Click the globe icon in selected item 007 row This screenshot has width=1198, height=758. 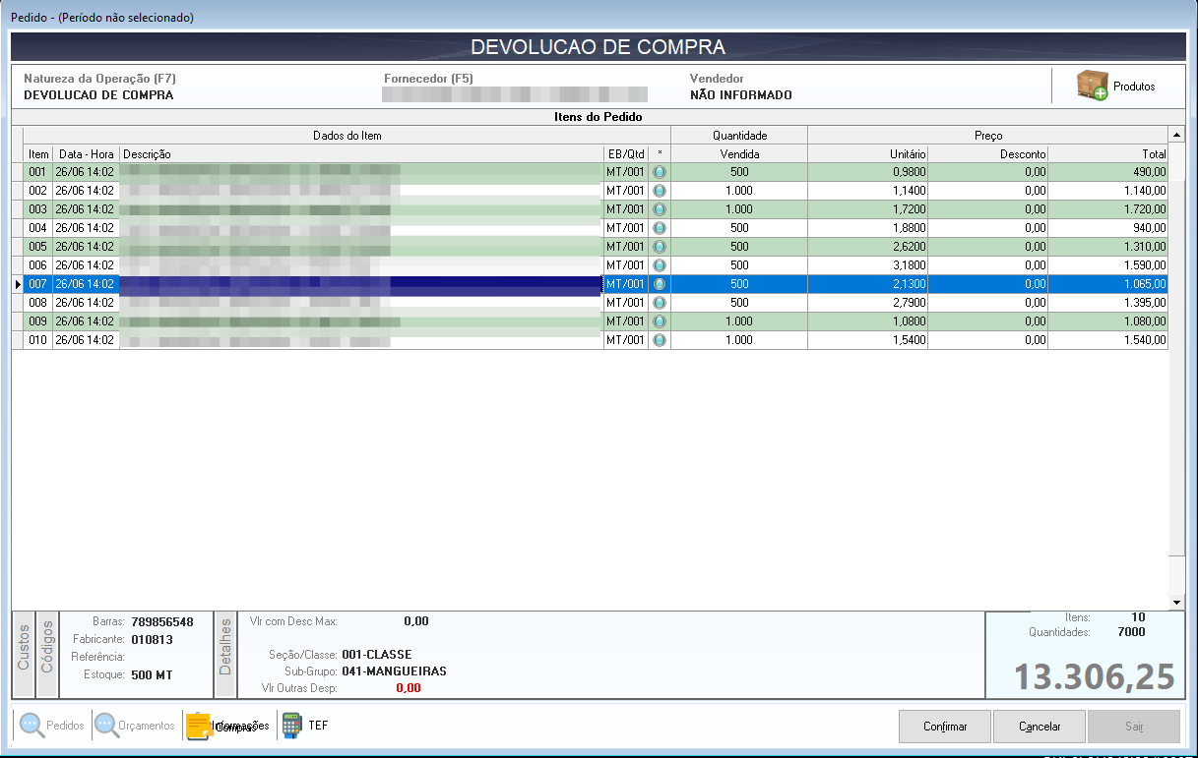pos(660,283)
